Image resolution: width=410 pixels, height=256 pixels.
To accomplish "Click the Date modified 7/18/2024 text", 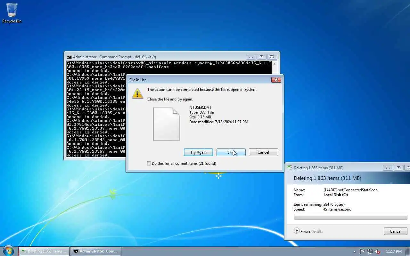I will [219, 122].
